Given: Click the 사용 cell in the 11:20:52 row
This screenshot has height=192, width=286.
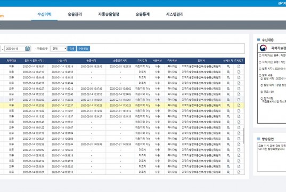Looking at the screenshot, I should 157,106.
